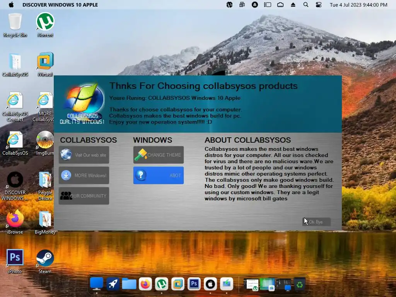This screenshot has height=297, width=396.
Task: Open the DISCOVER WINDOWS 10 APPLE menu title
Action: (60, 5)
